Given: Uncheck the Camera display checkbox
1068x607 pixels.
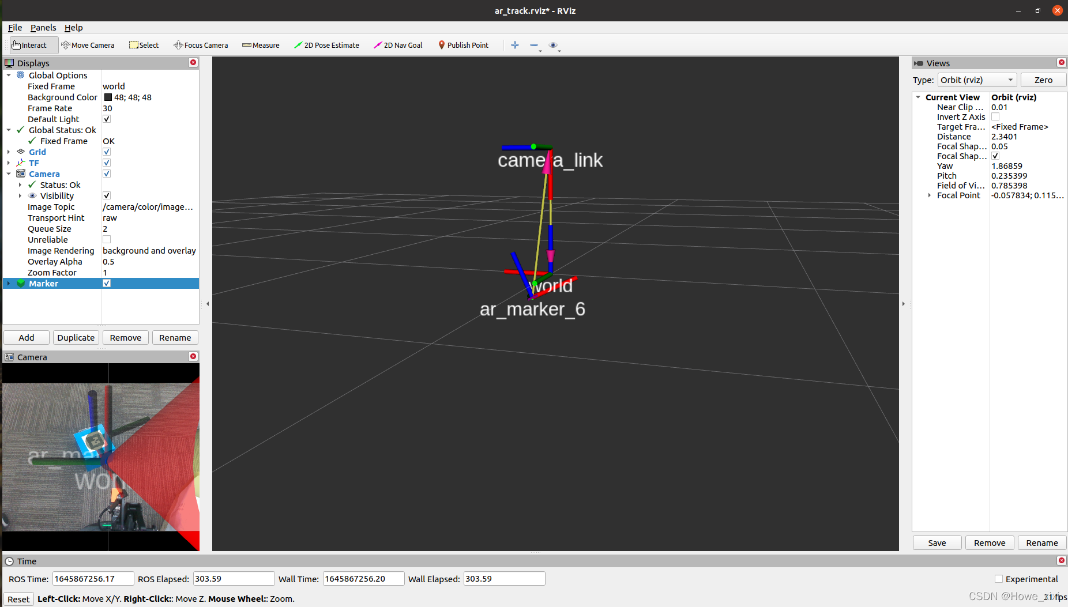Looking at the screenshot, I should point(107,174).
